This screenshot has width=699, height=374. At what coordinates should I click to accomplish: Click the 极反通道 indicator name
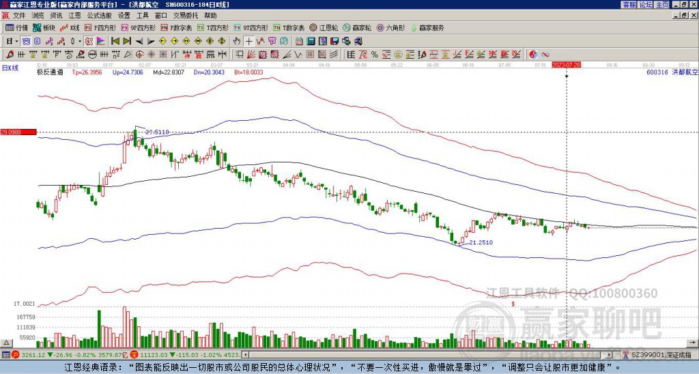click(50, 72)
